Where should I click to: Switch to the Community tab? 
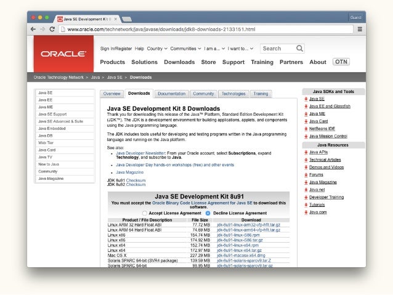click(x=203, y=94)
